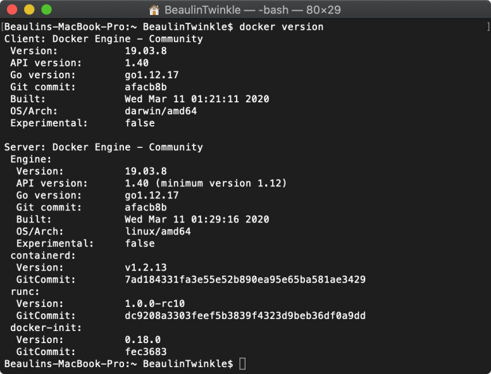
Task: Click the client Git commit afacb8b
Action: [146, 87]
